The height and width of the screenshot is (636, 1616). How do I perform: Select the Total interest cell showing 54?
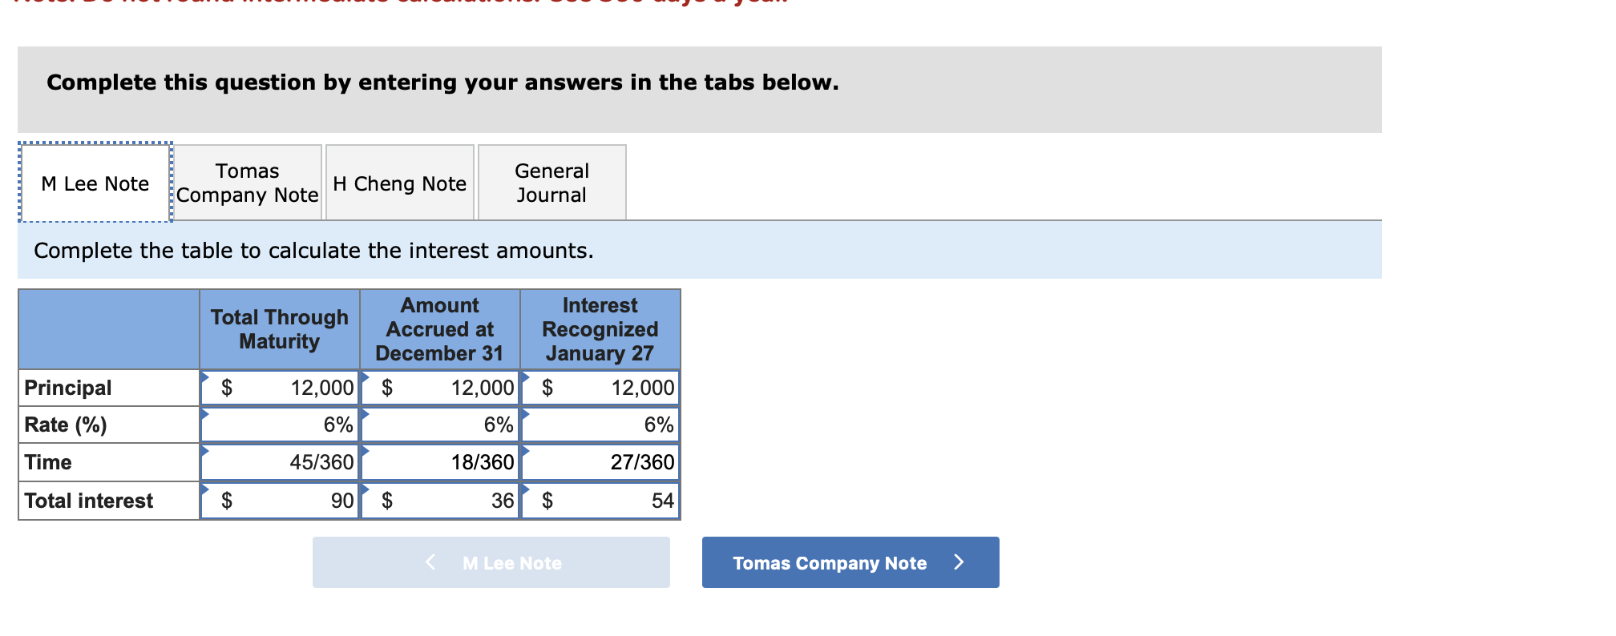point(600,500)
